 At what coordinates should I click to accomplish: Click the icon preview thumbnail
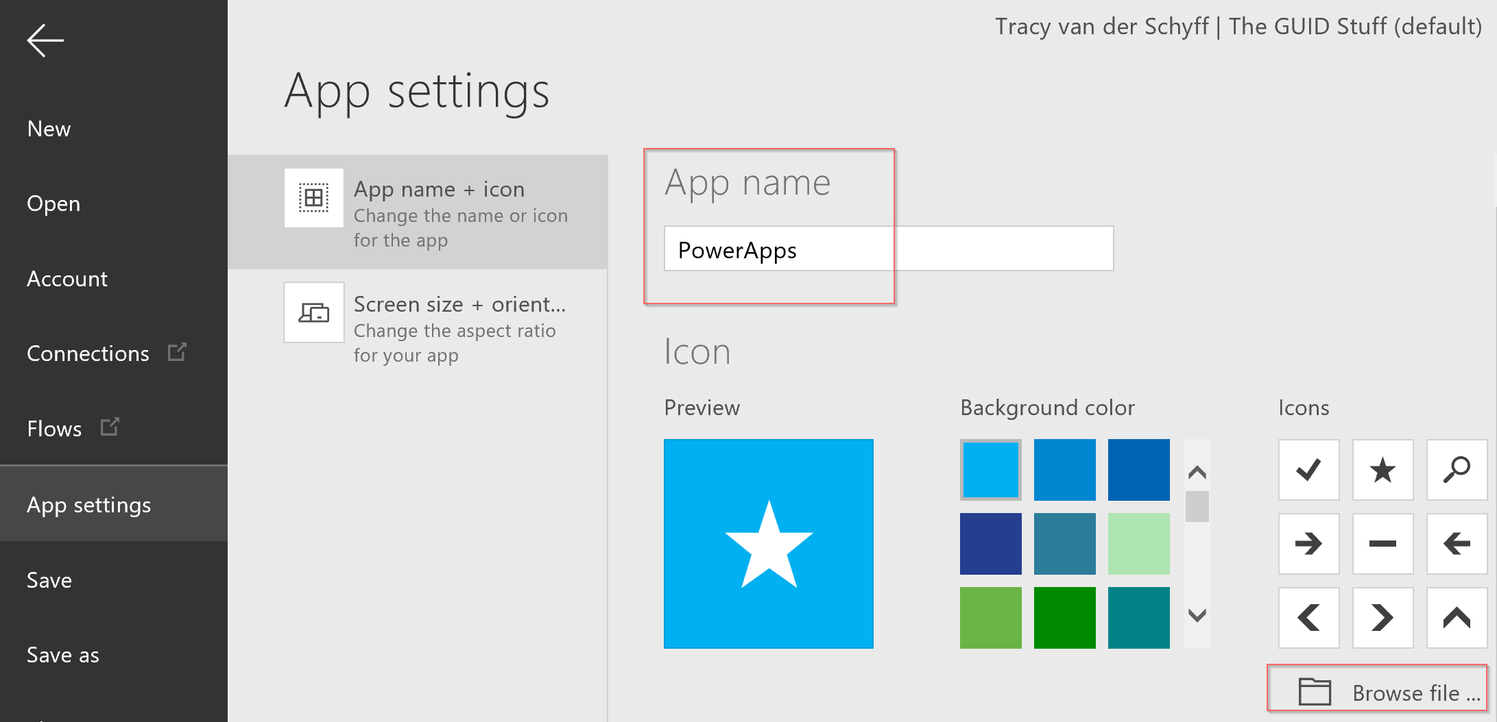[769, 544]
